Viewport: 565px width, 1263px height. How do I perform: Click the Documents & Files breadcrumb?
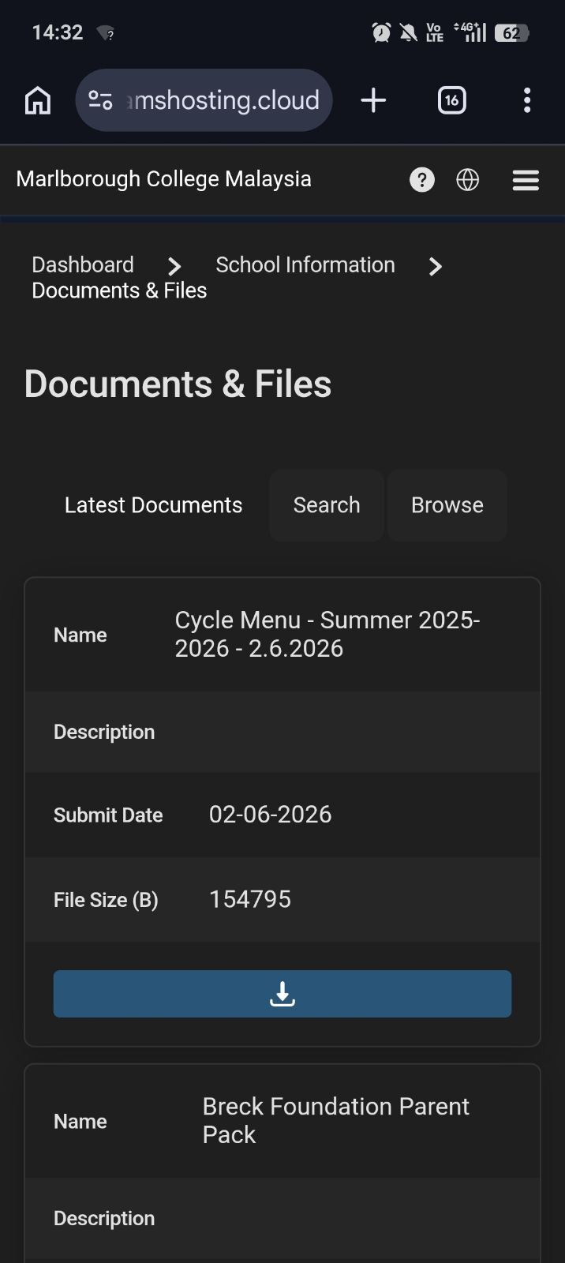(x=119, y=290)
